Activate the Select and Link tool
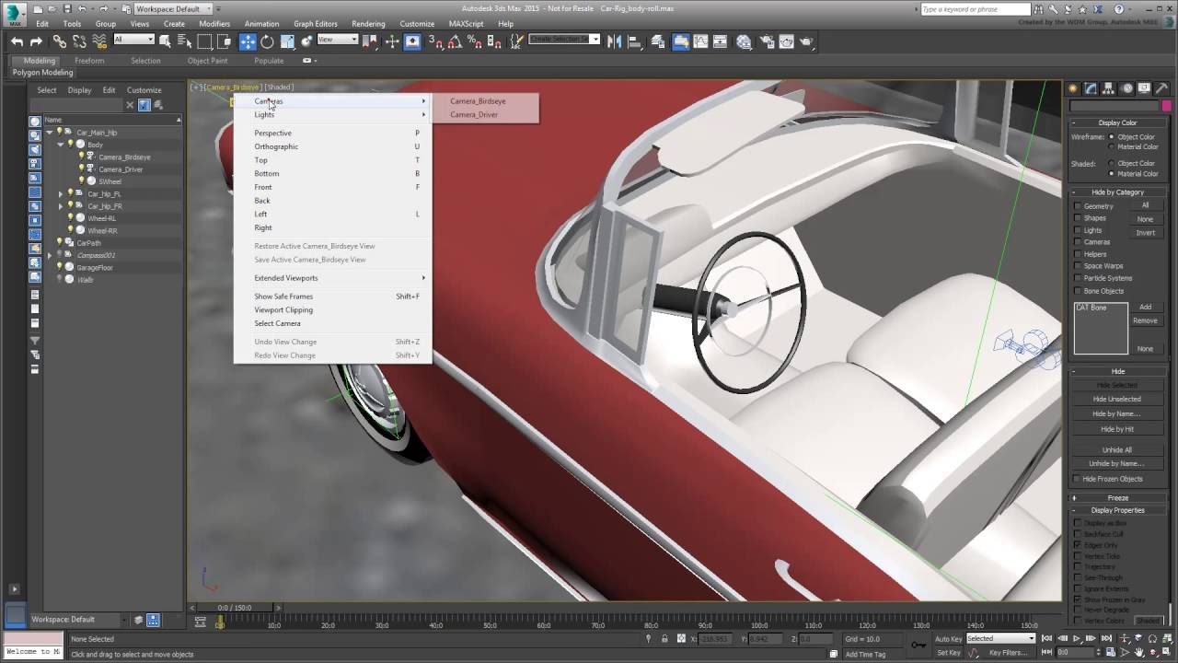The width and height of the screenshot is (1178, 663). tap(60, 41)
